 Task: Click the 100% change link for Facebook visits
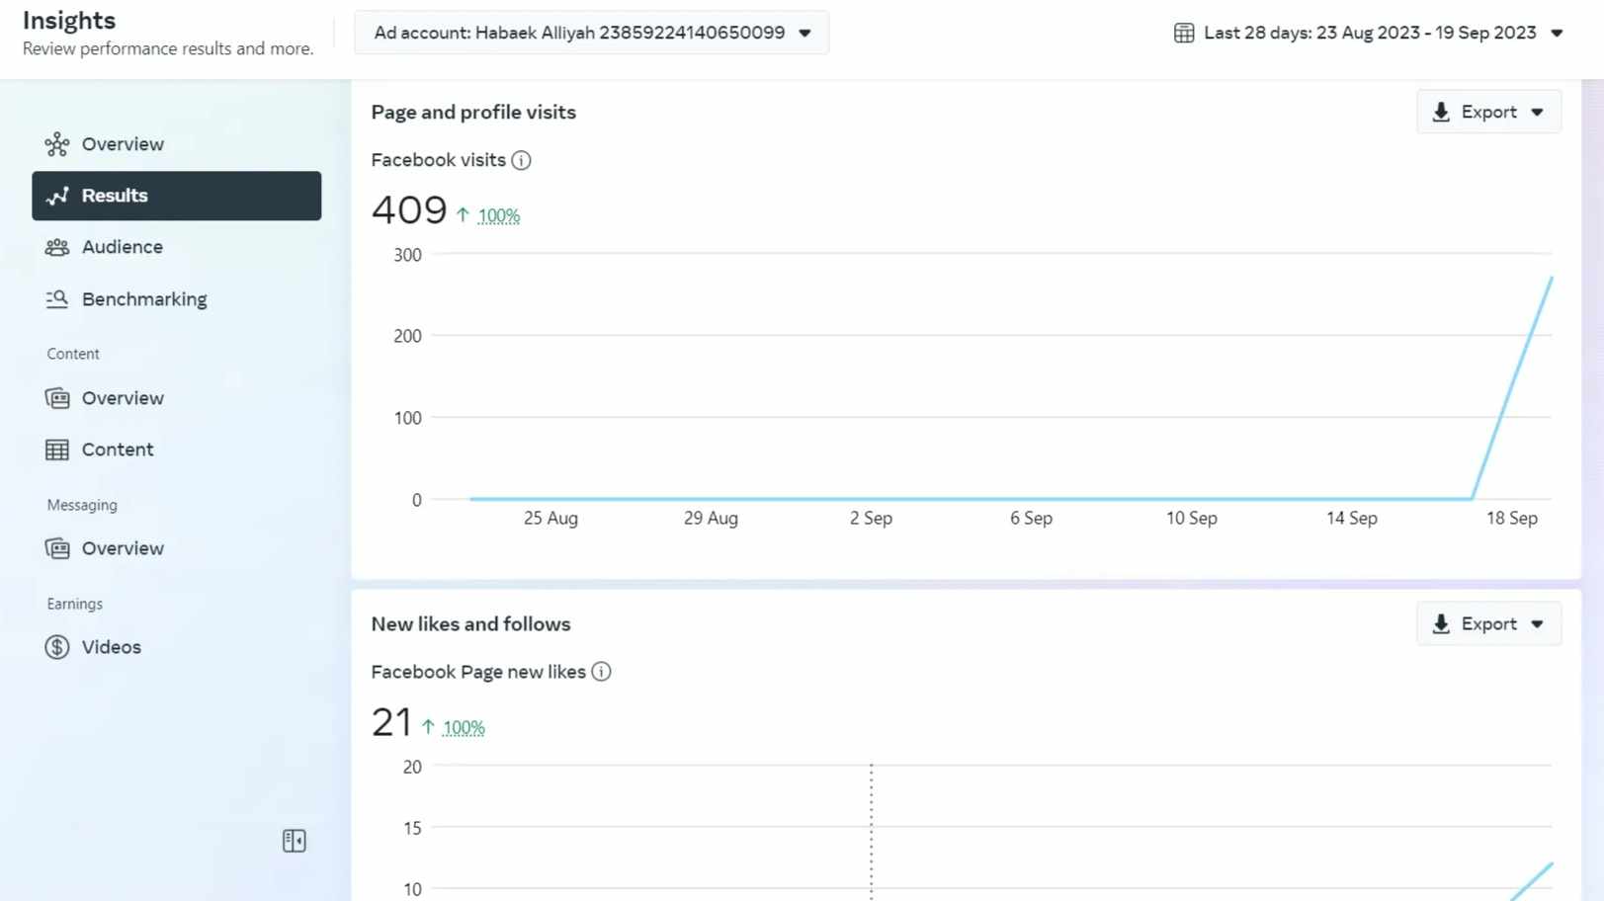[499, 215]
